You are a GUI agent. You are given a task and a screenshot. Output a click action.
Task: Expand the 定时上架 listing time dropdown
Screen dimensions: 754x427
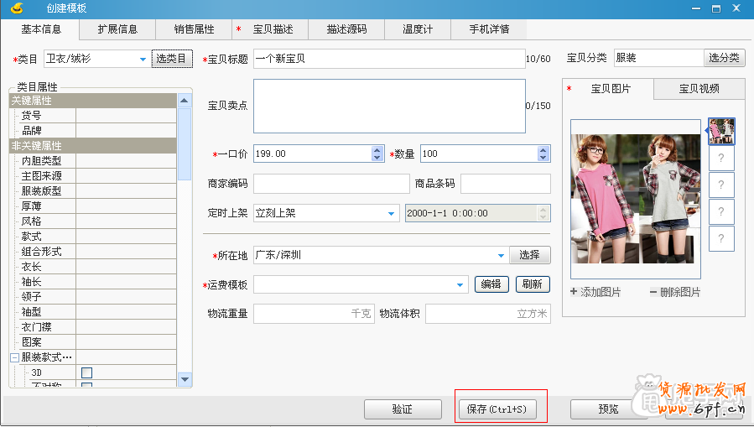[x=392, y=214]
